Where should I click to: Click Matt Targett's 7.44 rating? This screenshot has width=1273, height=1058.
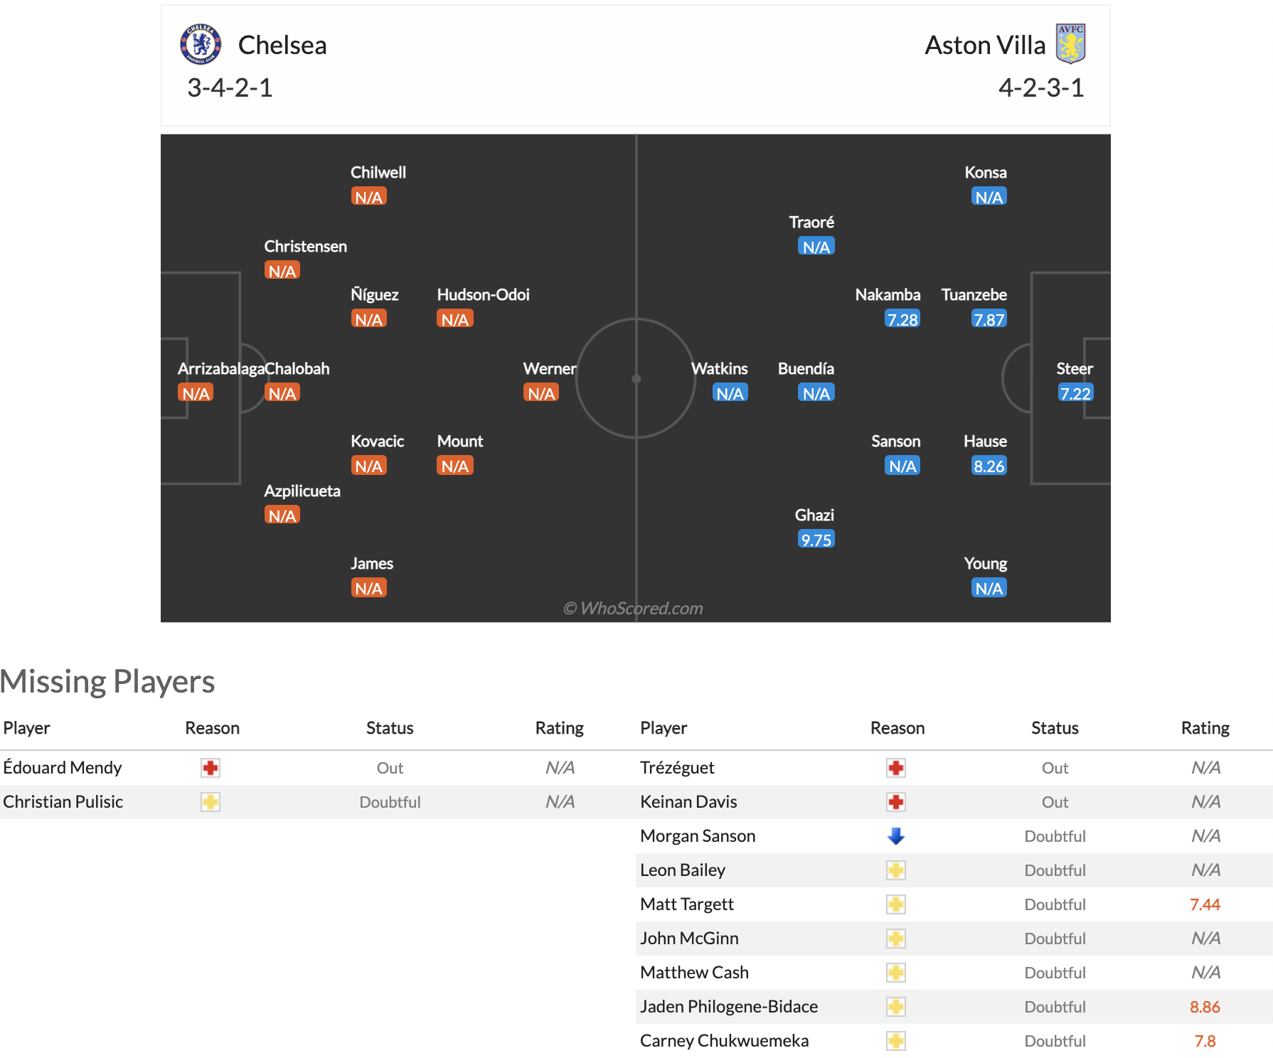click(1205, 904)
